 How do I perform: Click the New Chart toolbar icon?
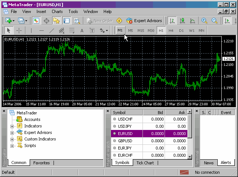(8, 21)
